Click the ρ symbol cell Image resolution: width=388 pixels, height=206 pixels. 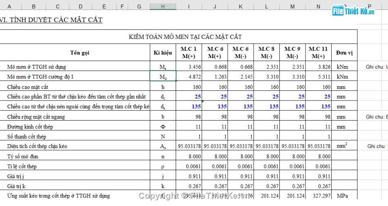coord(163,166)
